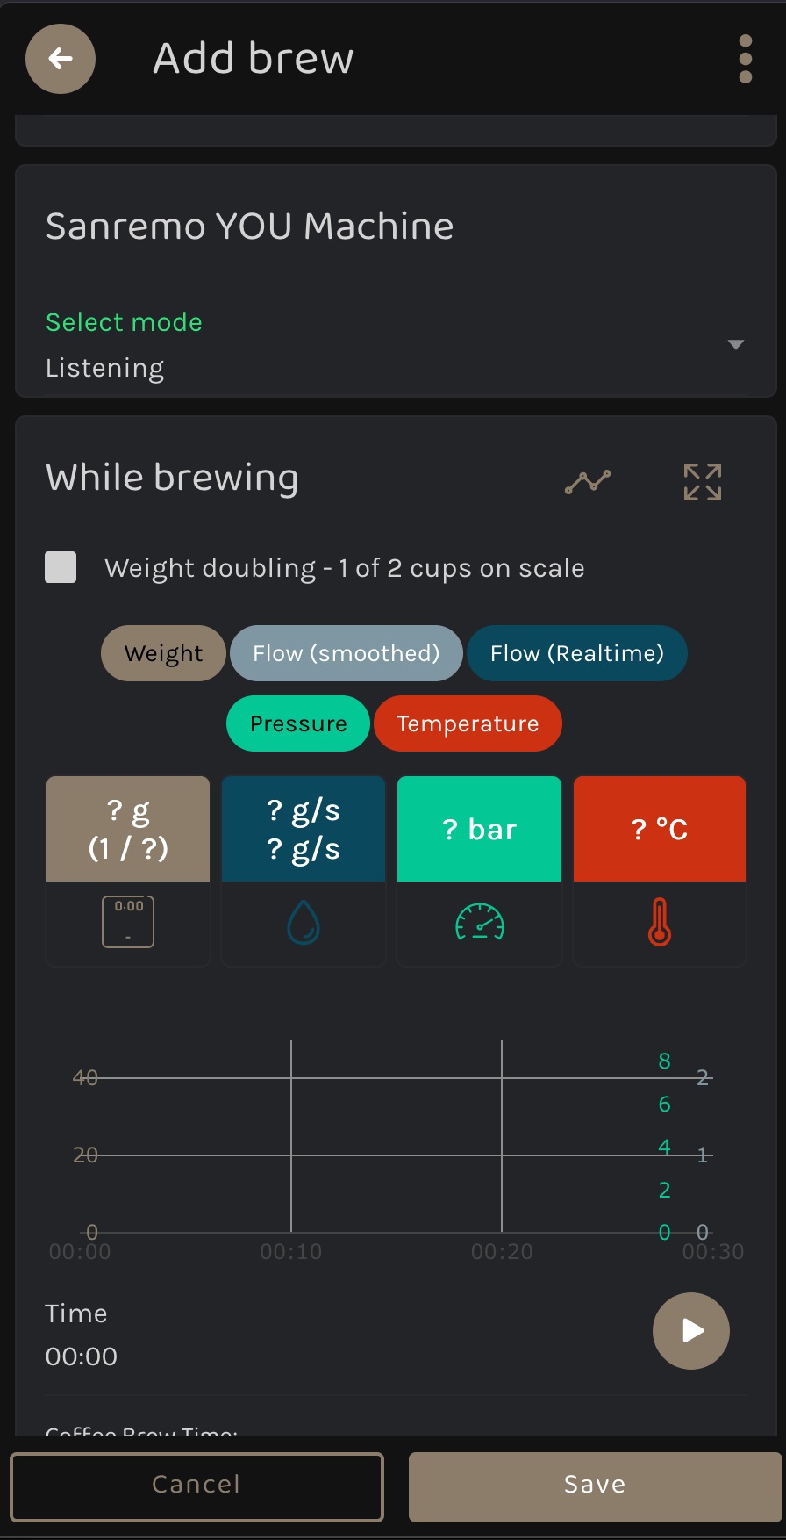This screenshot has width=786, height=1540.
Task: Click the back arrow at the top
Action: point(60,58)
